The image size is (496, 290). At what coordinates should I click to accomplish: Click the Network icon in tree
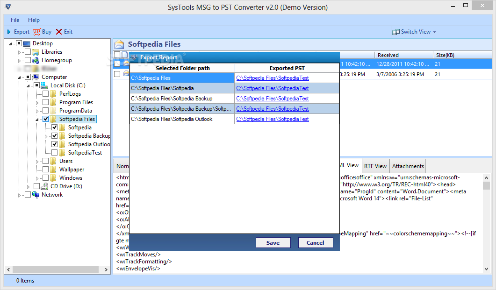pyautogui.click(x=36, y=195)
